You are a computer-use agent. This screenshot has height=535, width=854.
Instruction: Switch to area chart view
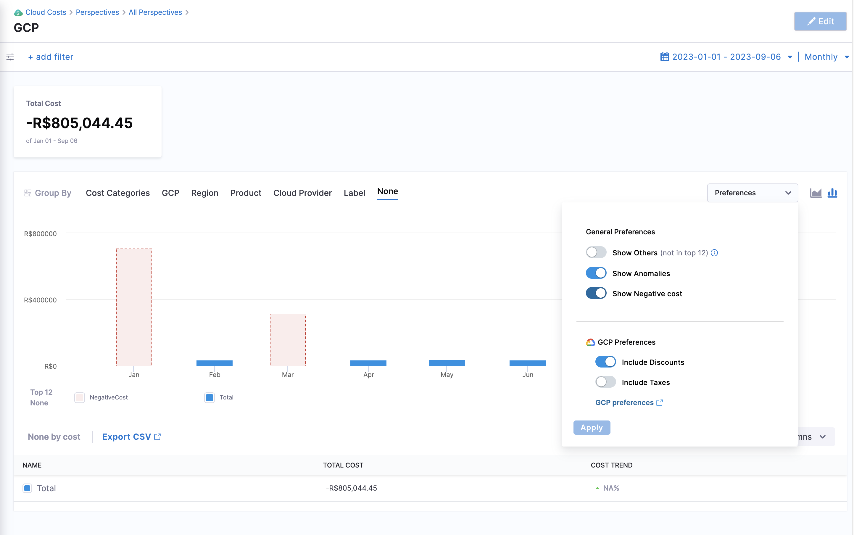point(816,193)
